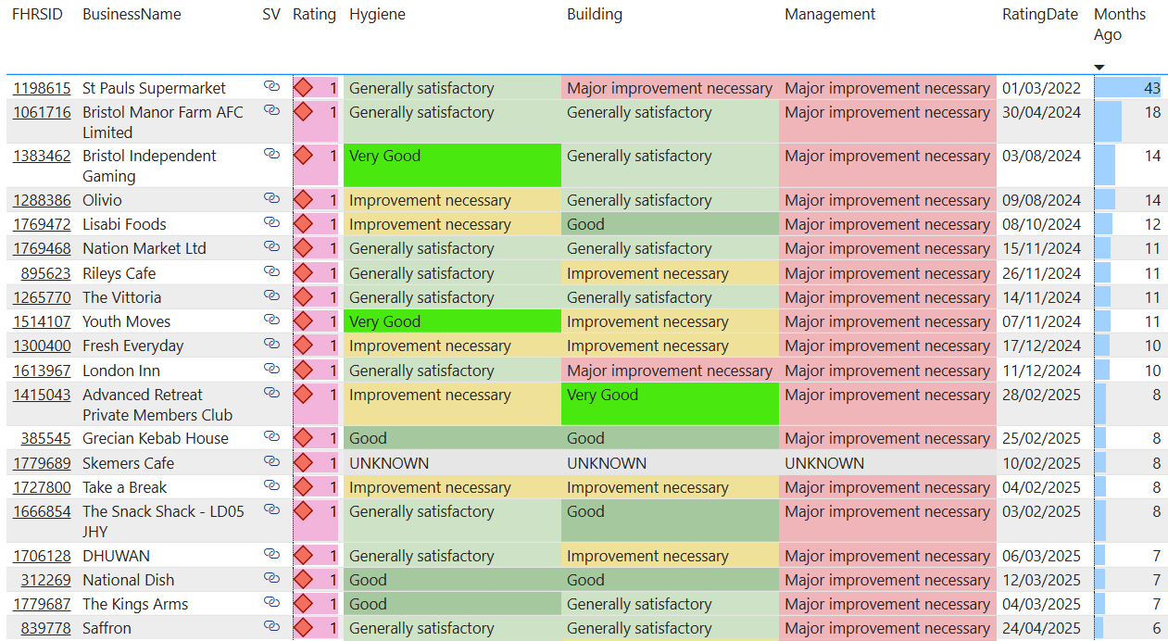Screen dimensions: 1168x641
Task: Click the link icon for National Dish
Action: point(271,578)
